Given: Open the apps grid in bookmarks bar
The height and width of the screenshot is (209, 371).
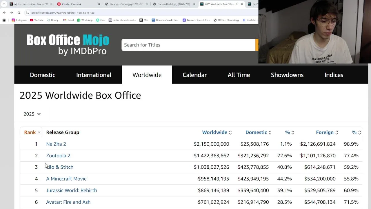Looking at the screenshot, I should pos(4,20).
